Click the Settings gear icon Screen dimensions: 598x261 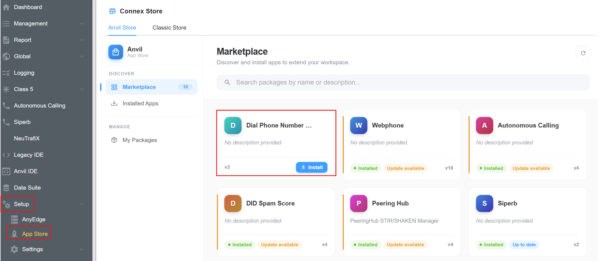coord(14,249)
